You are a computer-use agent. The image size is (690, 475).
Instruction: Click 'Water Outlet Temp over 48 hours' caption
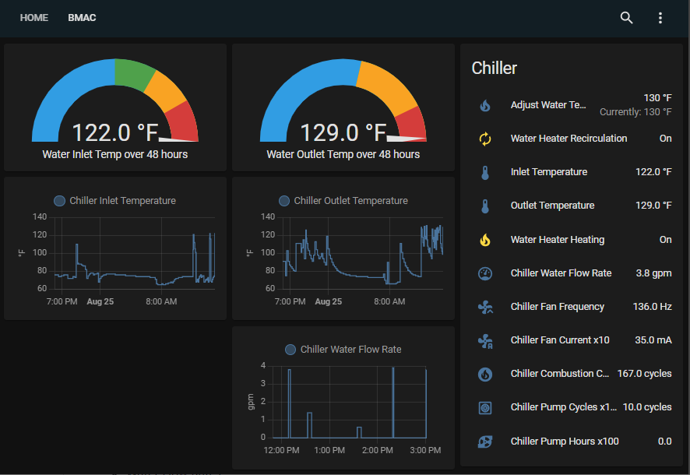click(343, 154)
